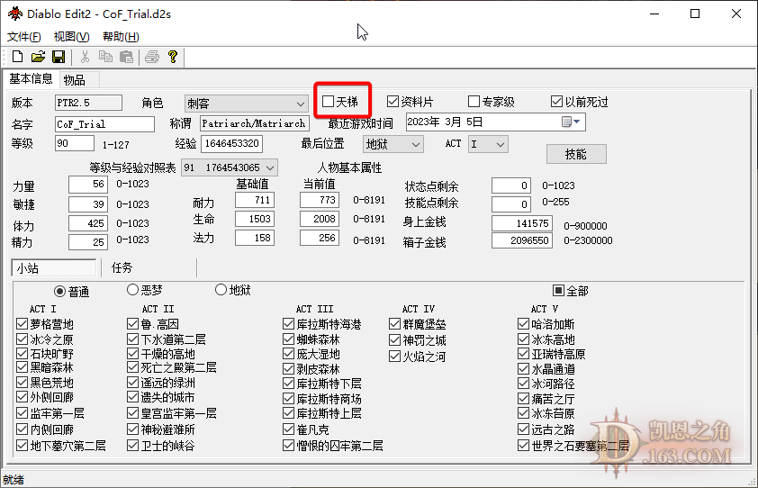Uncheck the 以前死过 checkbox

click(x=556, y=102)
